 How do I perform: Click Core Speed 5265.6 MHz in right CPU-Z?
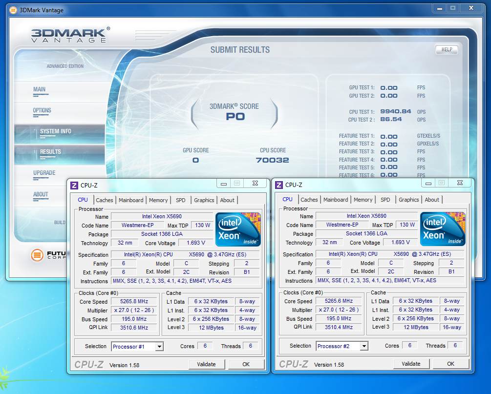pyautogui.click(x=339, y=301)
